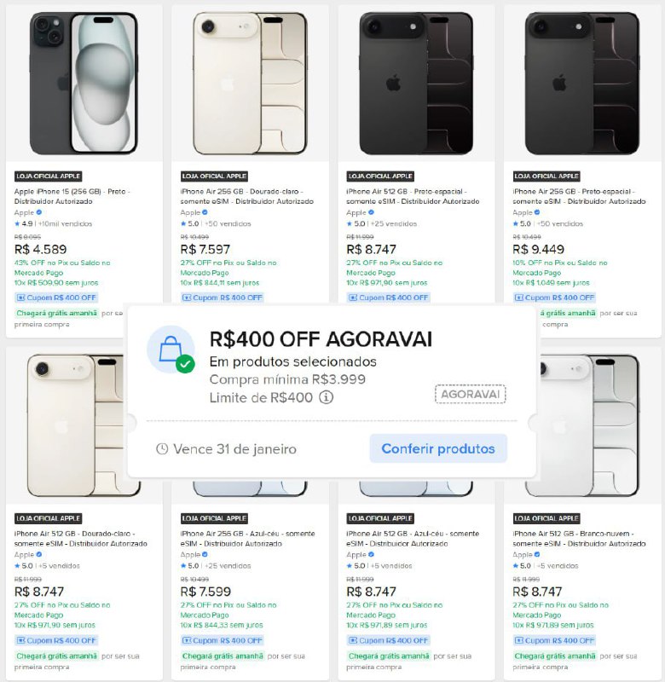Click the coupon icon on iPhone Air 256 GB Dourado-claro
This screenshot has height=682, width=665.
pos(188,298)
